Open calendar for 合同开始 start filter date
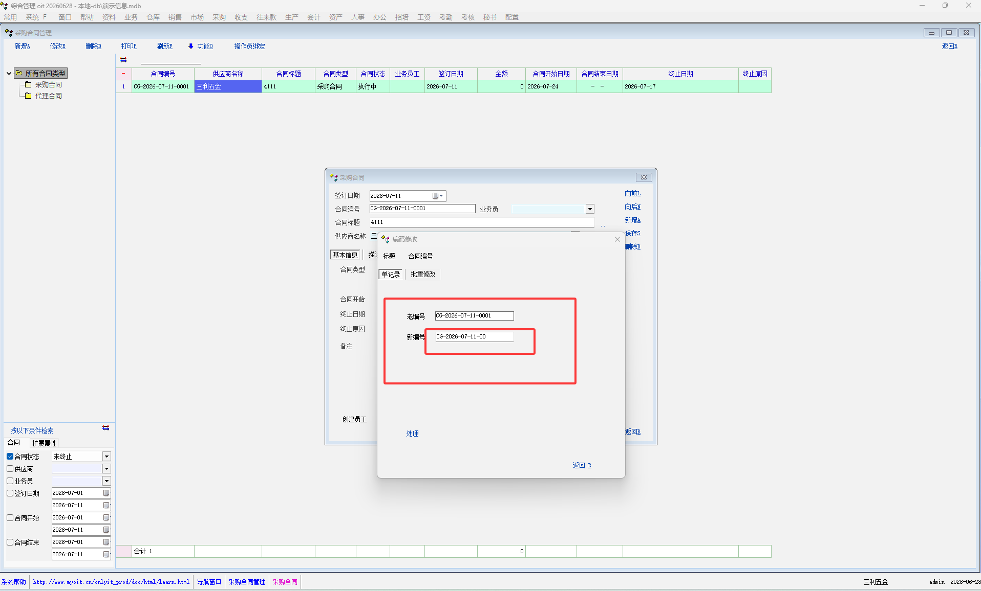This screenshot has height=591, width=981. (x=106, y=517)
